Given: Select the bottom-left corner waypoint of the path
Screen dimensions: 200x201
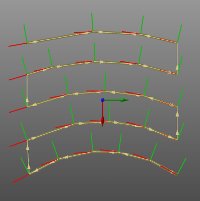Looking at the screenshot, I should click(x=29, y=174).
